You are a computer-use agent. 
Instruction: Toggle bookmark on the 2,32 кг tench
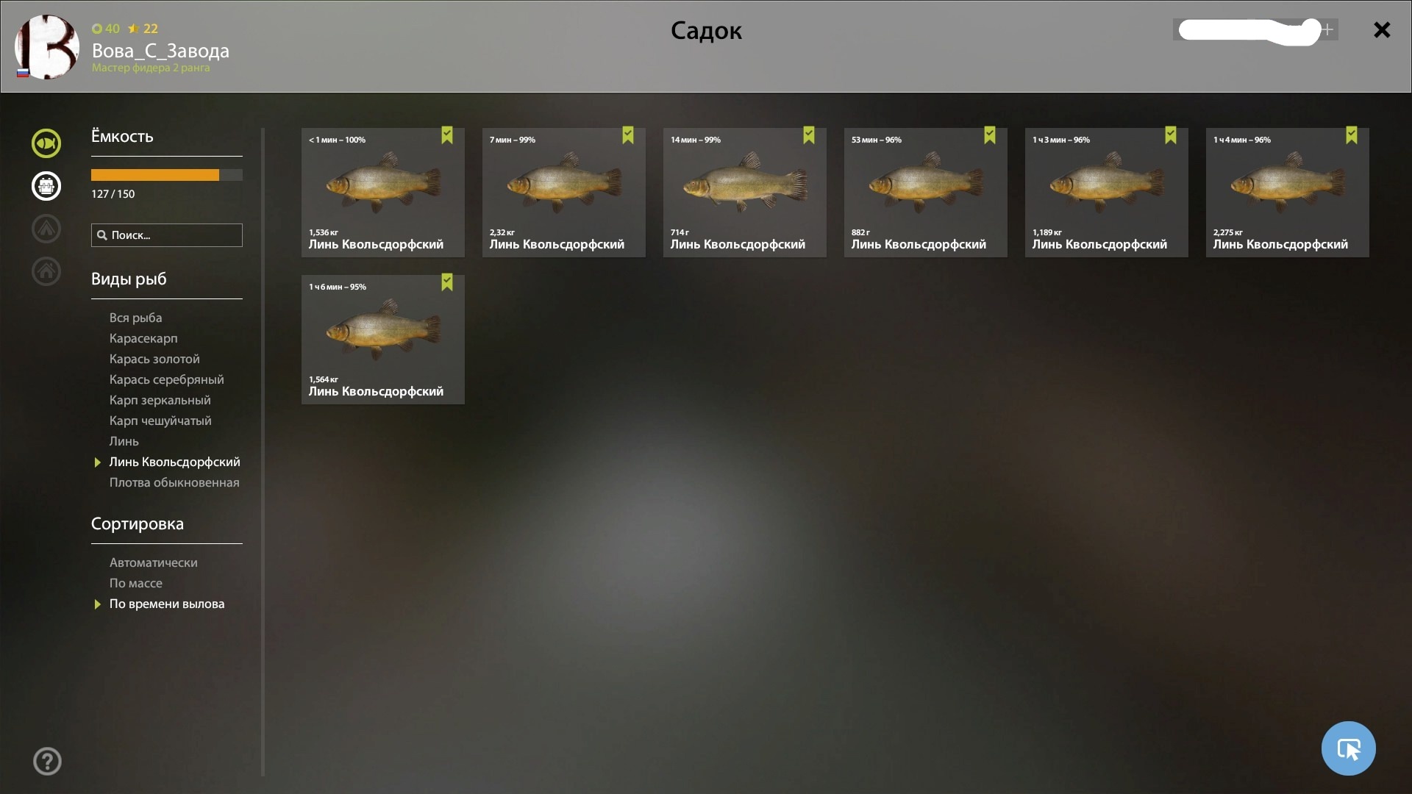coord(628,135)
